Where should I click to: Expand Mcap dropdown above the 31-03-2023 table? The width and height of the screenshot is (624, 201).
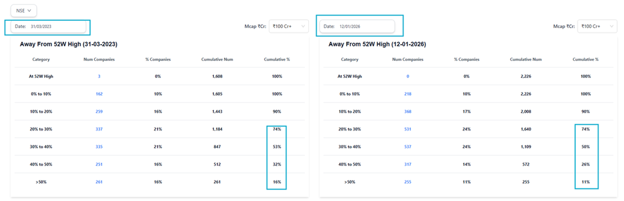(x=289, y=27)
